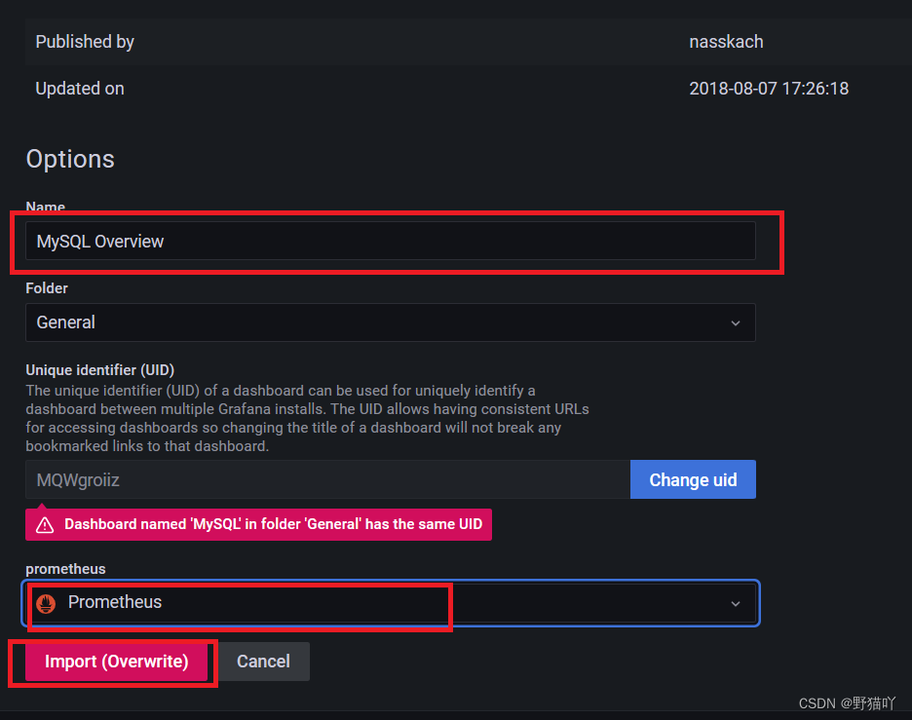Click the Options heading
The width and height of the screenshot is (912, 720).
click(70, 159)
